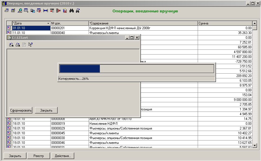Click the repeat search binoculars icon with arrow
This screenshot has height=161, width=261.
click(78, 11)
